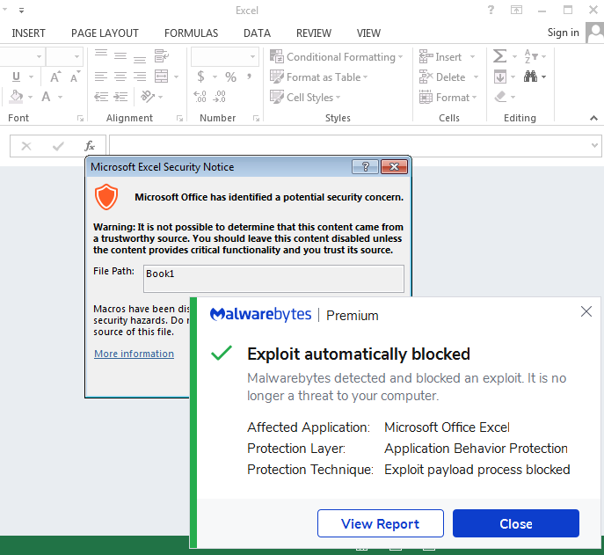Click the Fill Color paint bucket
Screen dimensions: 604x555
(x=16, y=97)
